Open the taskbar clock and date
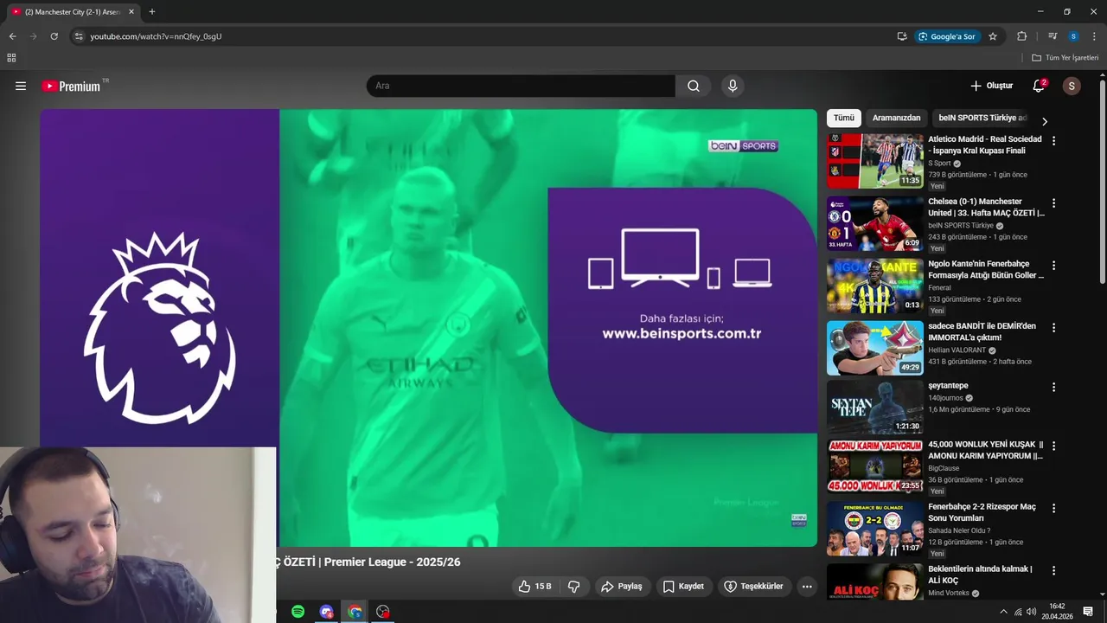This screenshot has width=1107, height=623. tap(1057, 612)
